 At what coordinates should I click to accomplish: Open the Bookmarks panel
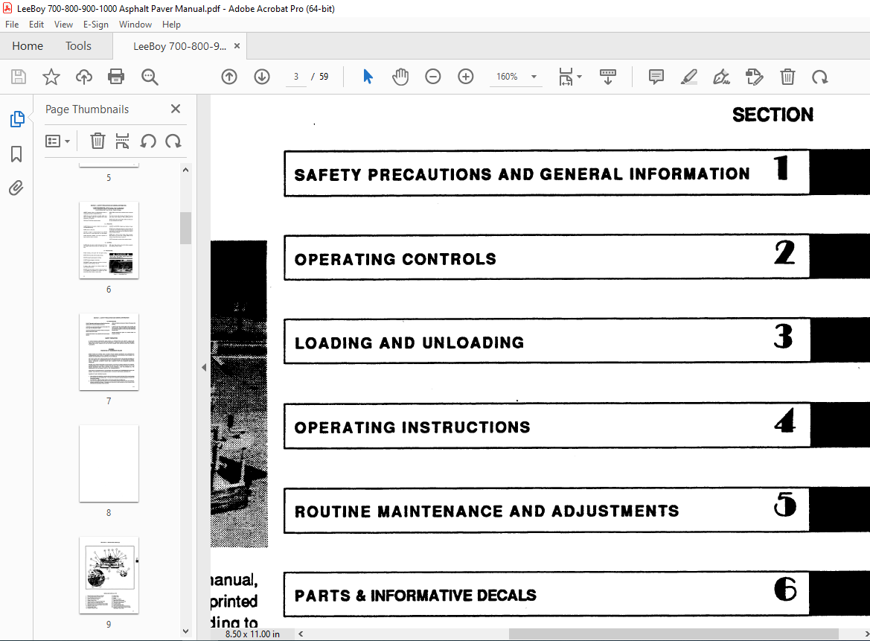coord(16,153)
